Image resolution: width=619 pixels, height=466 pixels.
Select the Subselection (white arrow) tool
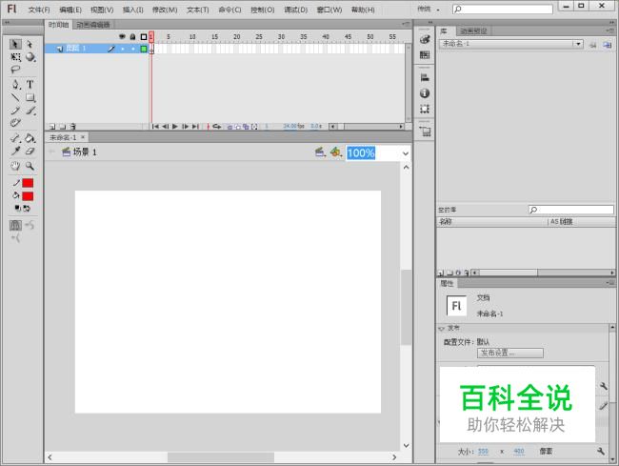pos(30,44)
